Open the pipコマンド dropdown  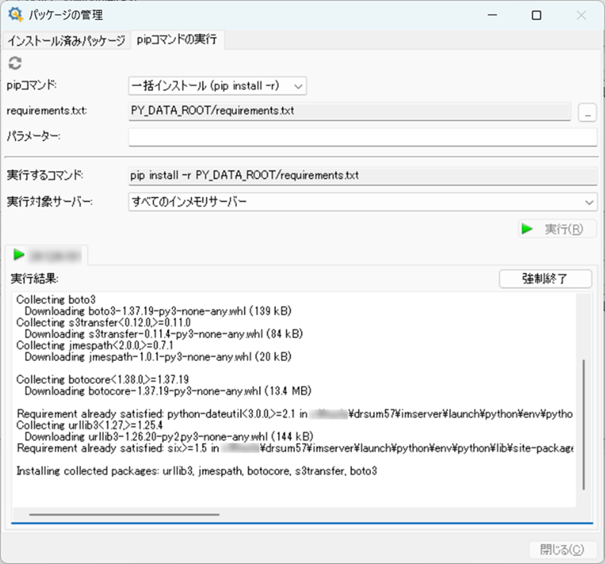[x=217, y=87]
